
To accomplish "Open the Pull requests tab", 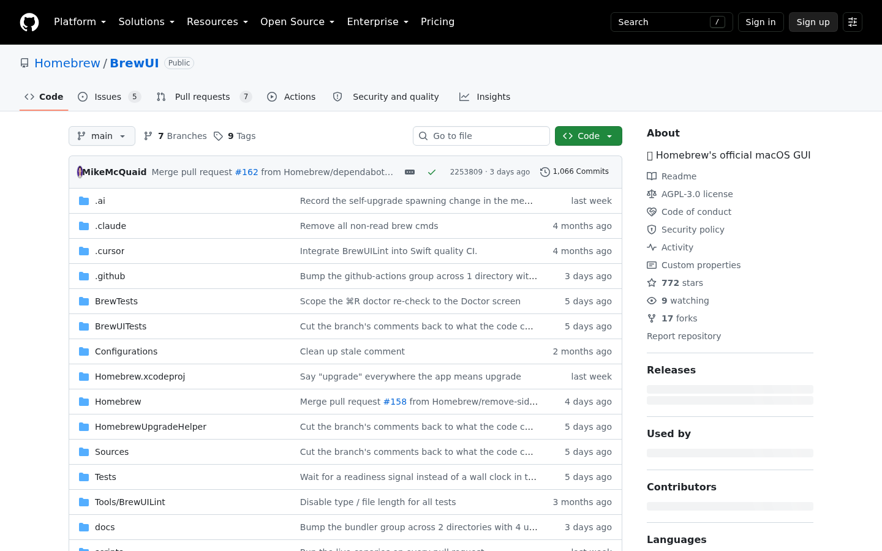I will (x=204, y=97).
